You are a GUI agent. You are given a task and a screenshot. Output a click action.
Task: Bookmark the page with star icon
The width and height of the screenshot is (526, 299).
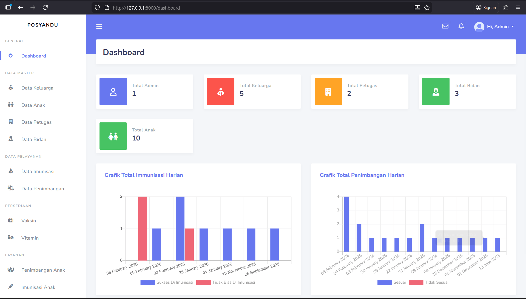tap(427, 8)
